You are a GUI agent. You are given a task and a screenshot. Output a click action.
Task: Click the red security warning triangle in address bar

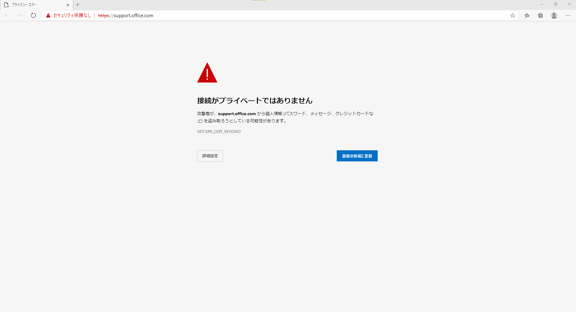[48, 15]
